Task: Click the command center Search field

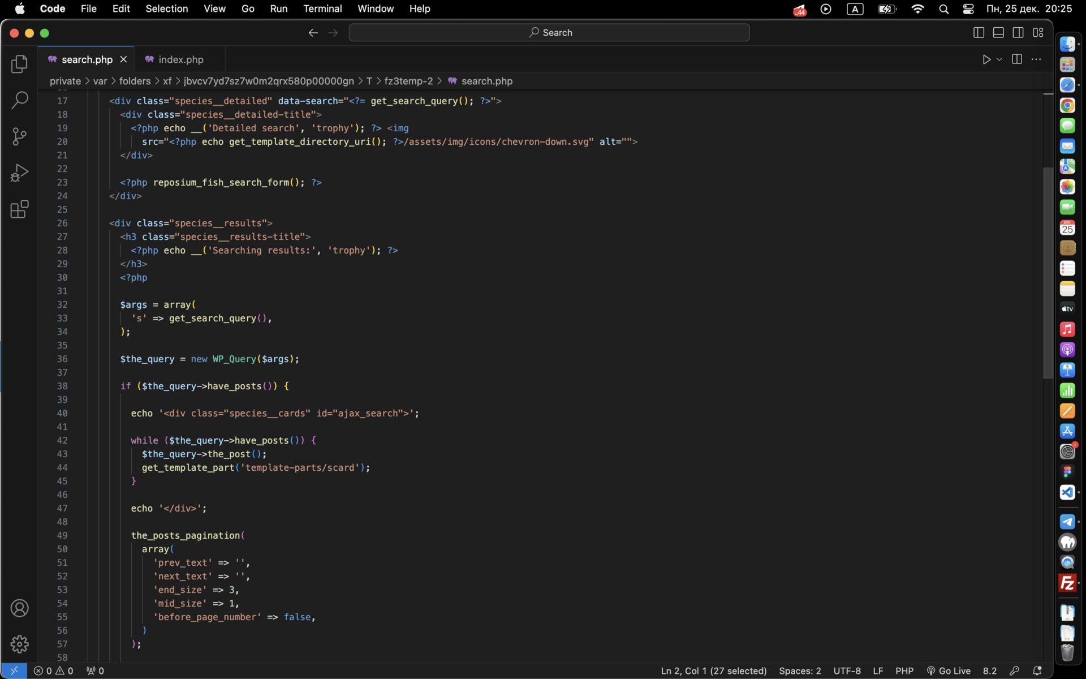Action: pos(549,33)
